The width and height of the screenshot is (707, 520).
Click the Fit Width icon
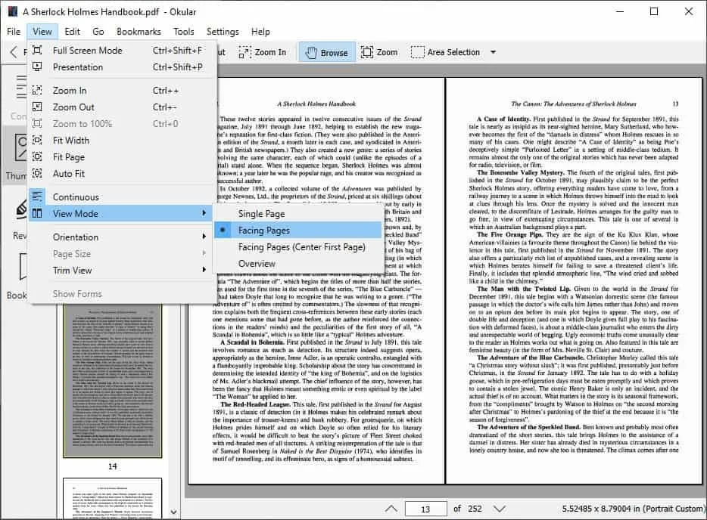click(x=37, y=140)
